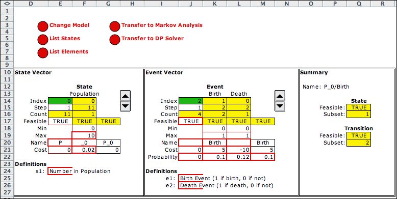Select column Q header

pyautogui.click(x=359, y=4)
